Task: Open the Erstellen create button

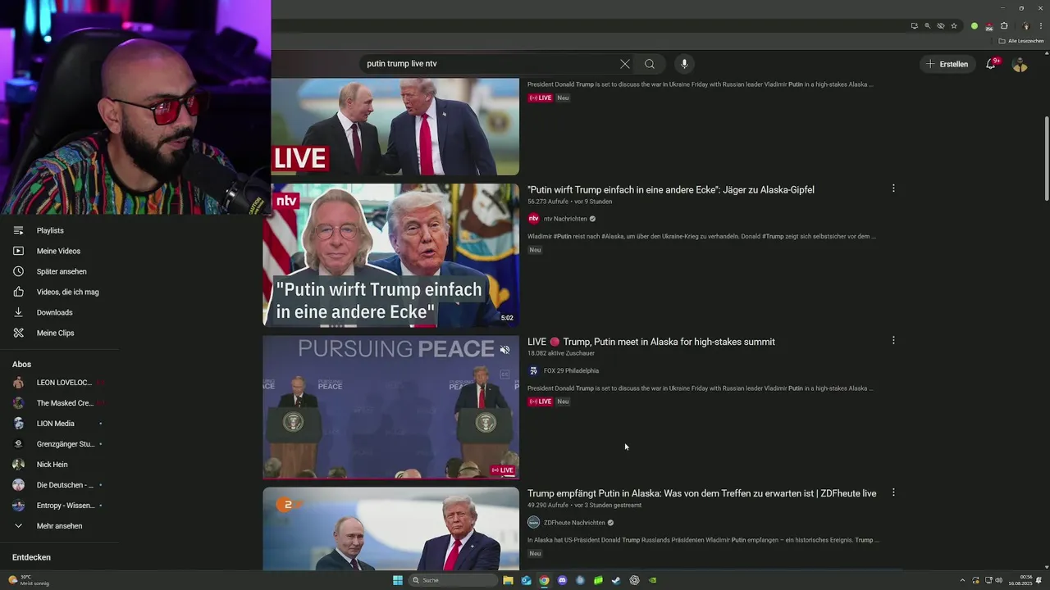Action: click(x=947, y=64)
